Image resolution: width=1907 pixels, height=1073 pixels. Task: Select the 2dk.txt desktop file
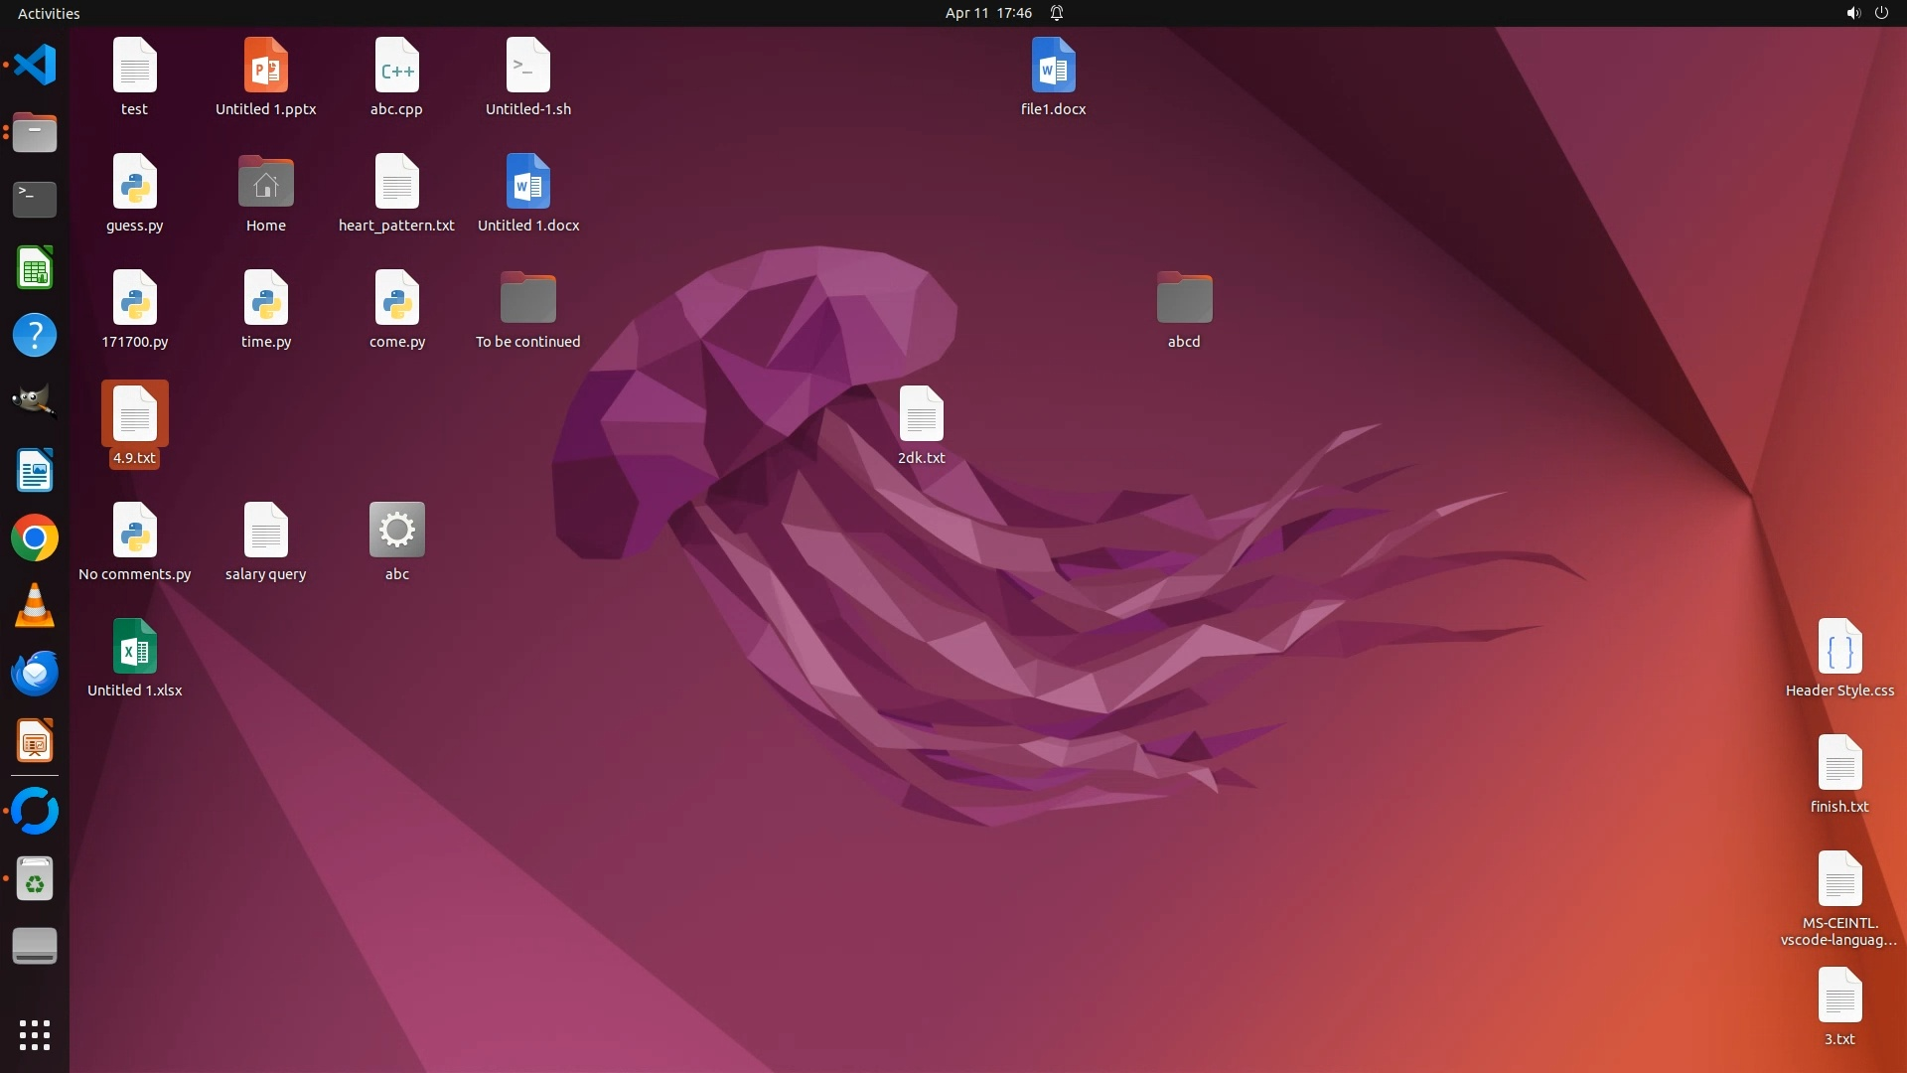921,414
